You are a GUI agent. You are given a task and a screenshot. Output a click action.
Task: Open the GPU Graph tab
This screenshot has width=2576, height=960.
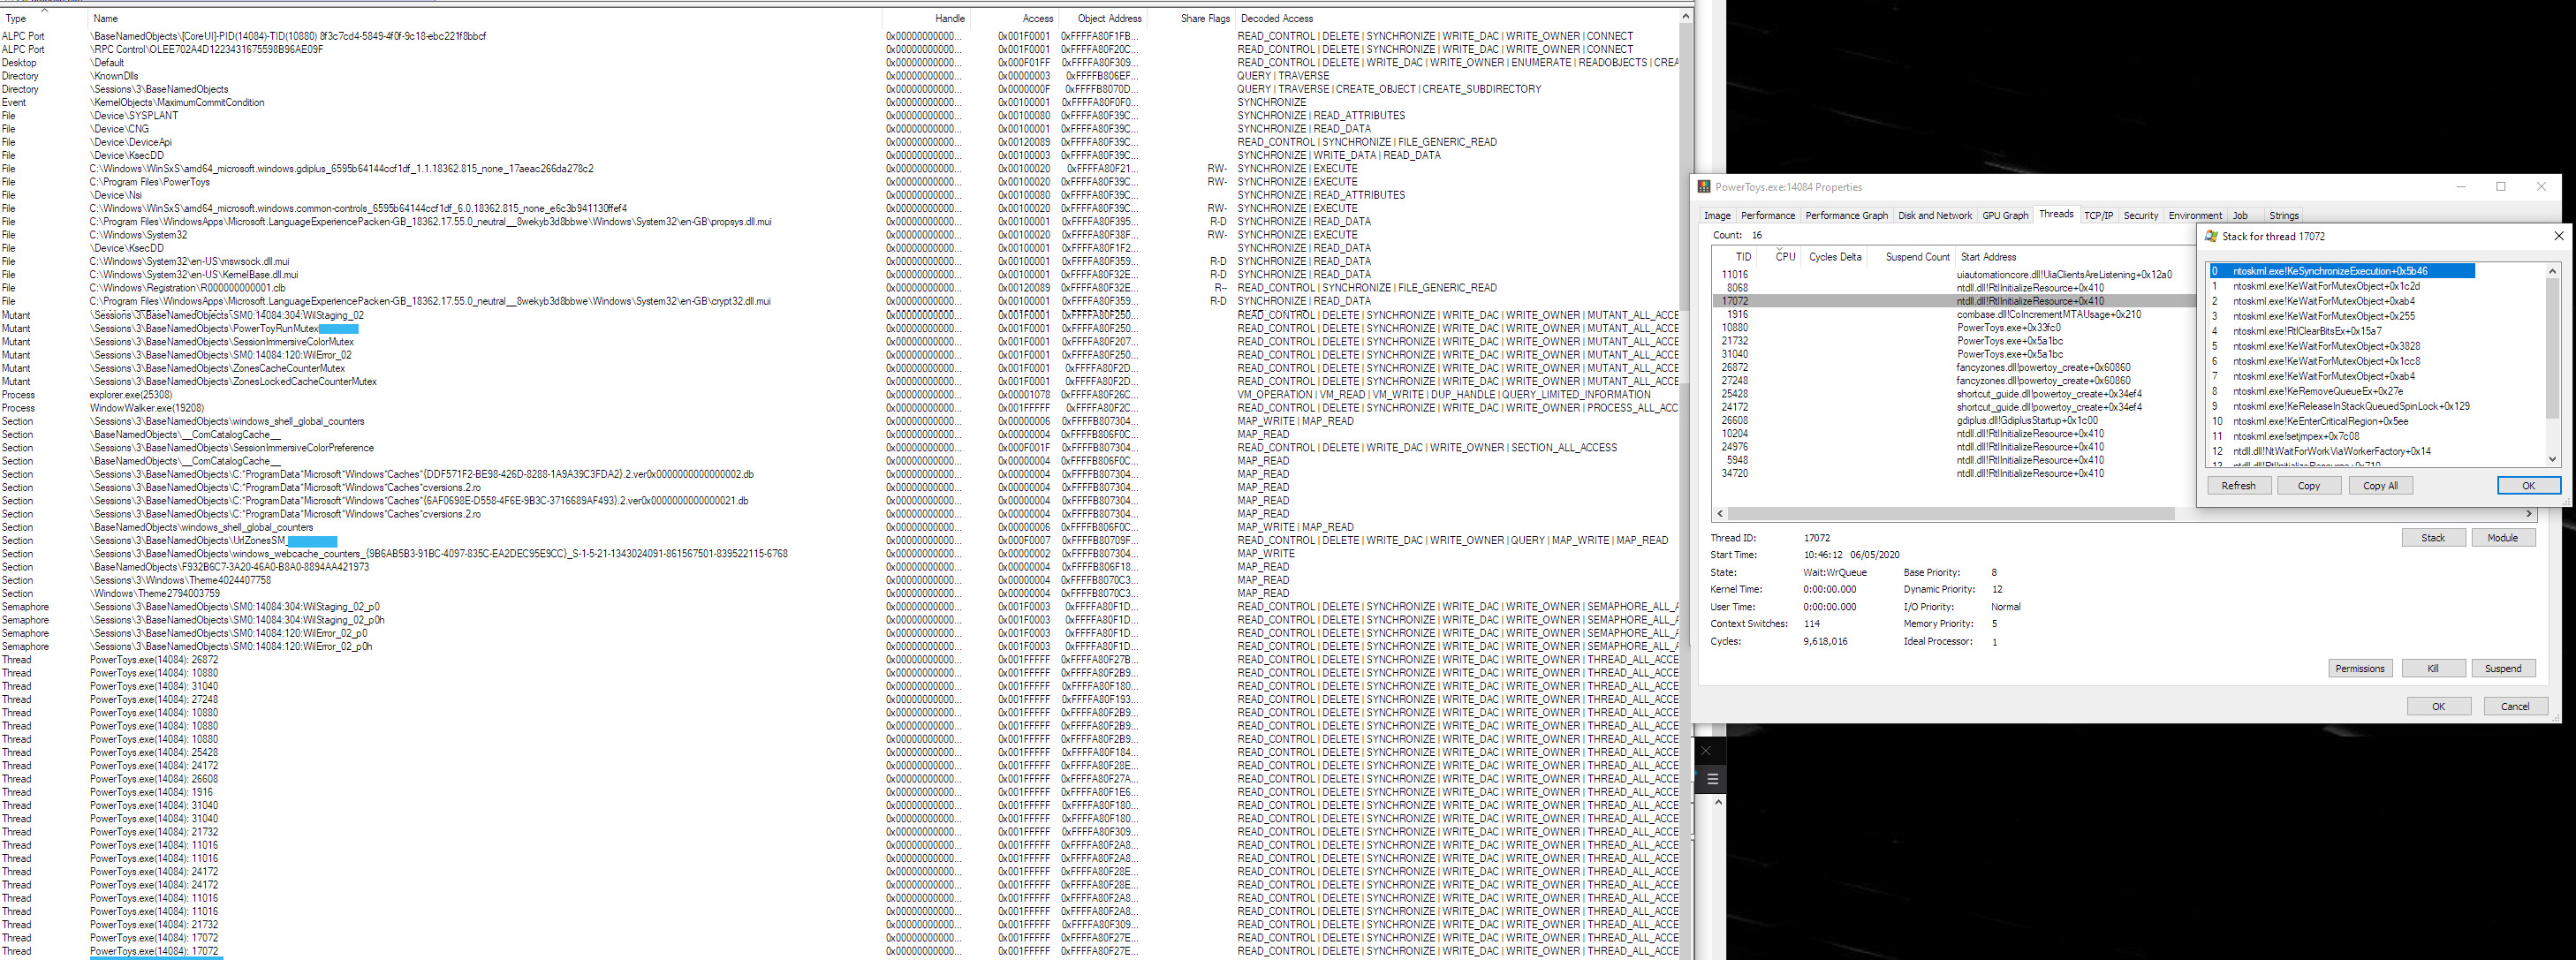[x=2005, y=215]
